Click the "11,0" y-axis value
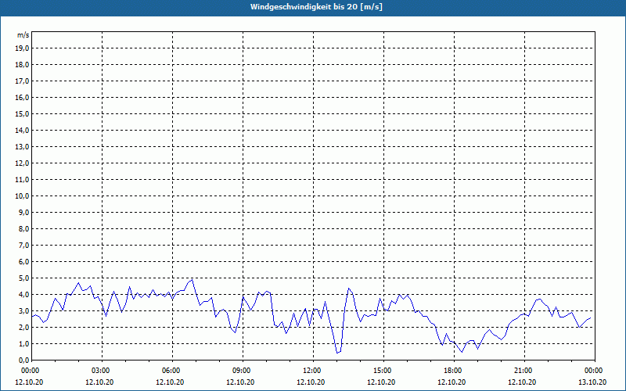Image resolution: width=626 pixels, height=391 pixels. [22, 180]
